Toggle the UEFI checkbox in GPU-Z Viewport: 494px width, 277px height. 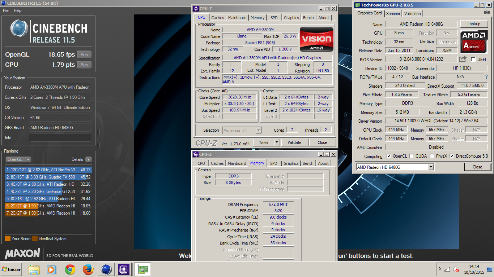point(473,60)
